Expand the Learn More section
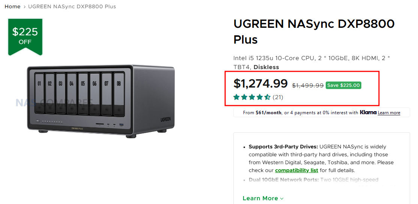Viewport: 418px width, 204px height. click(x=260, y=198)
